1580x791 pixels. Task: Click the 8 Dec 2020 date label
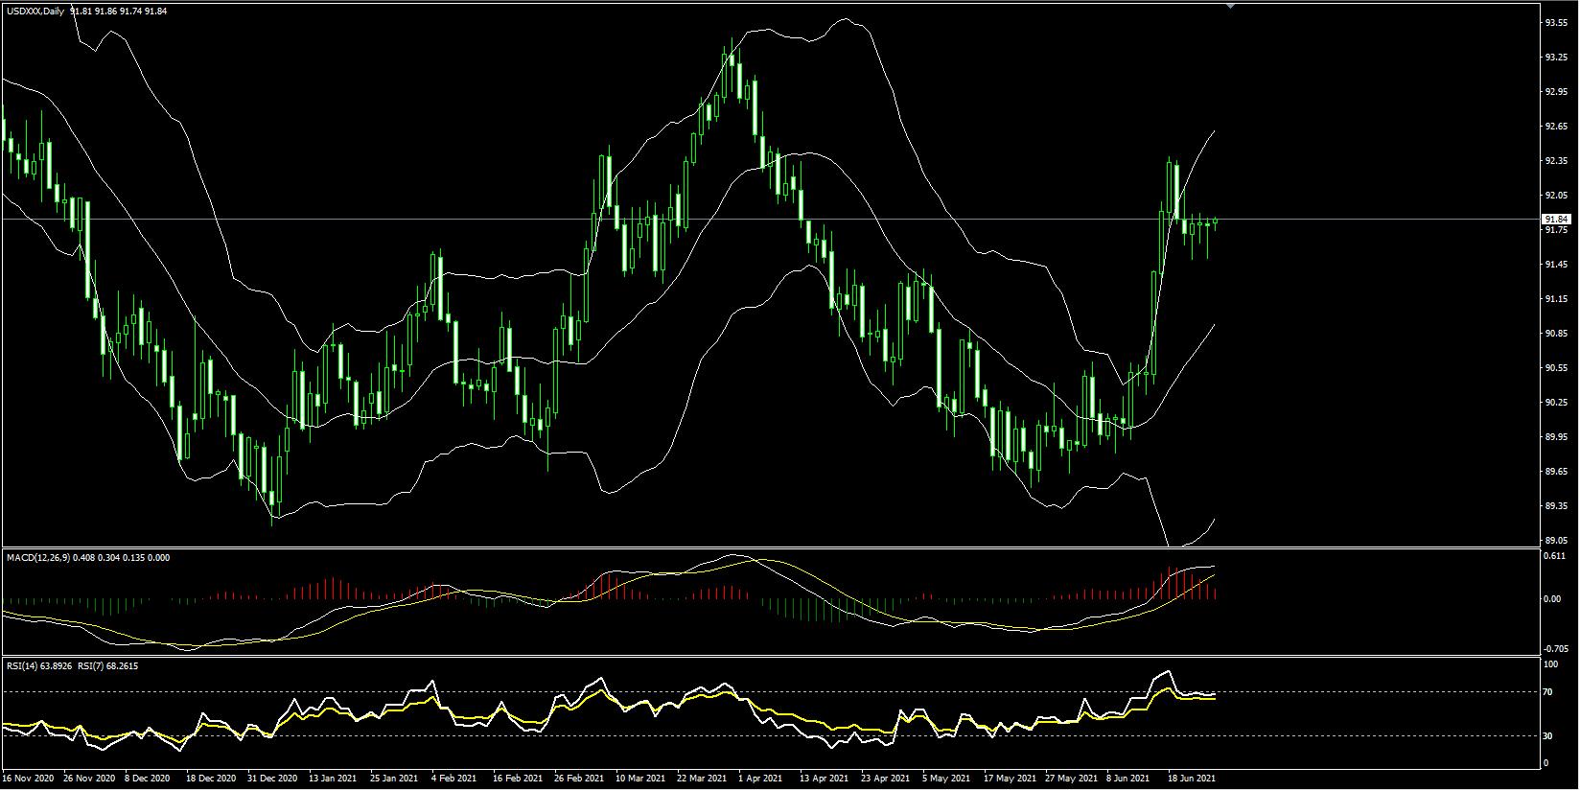click(x=147, y=779)
